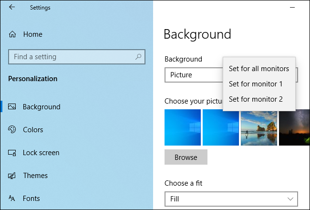This screenshot has height=210, width=310.
Task: Minimize the Settings window
Action: (x=291, y=8)
